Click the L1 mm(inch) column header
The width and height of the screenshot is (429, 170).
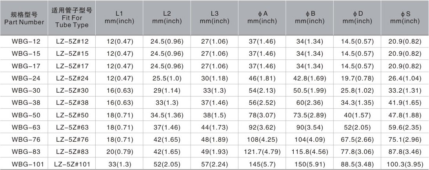[120, 18]
